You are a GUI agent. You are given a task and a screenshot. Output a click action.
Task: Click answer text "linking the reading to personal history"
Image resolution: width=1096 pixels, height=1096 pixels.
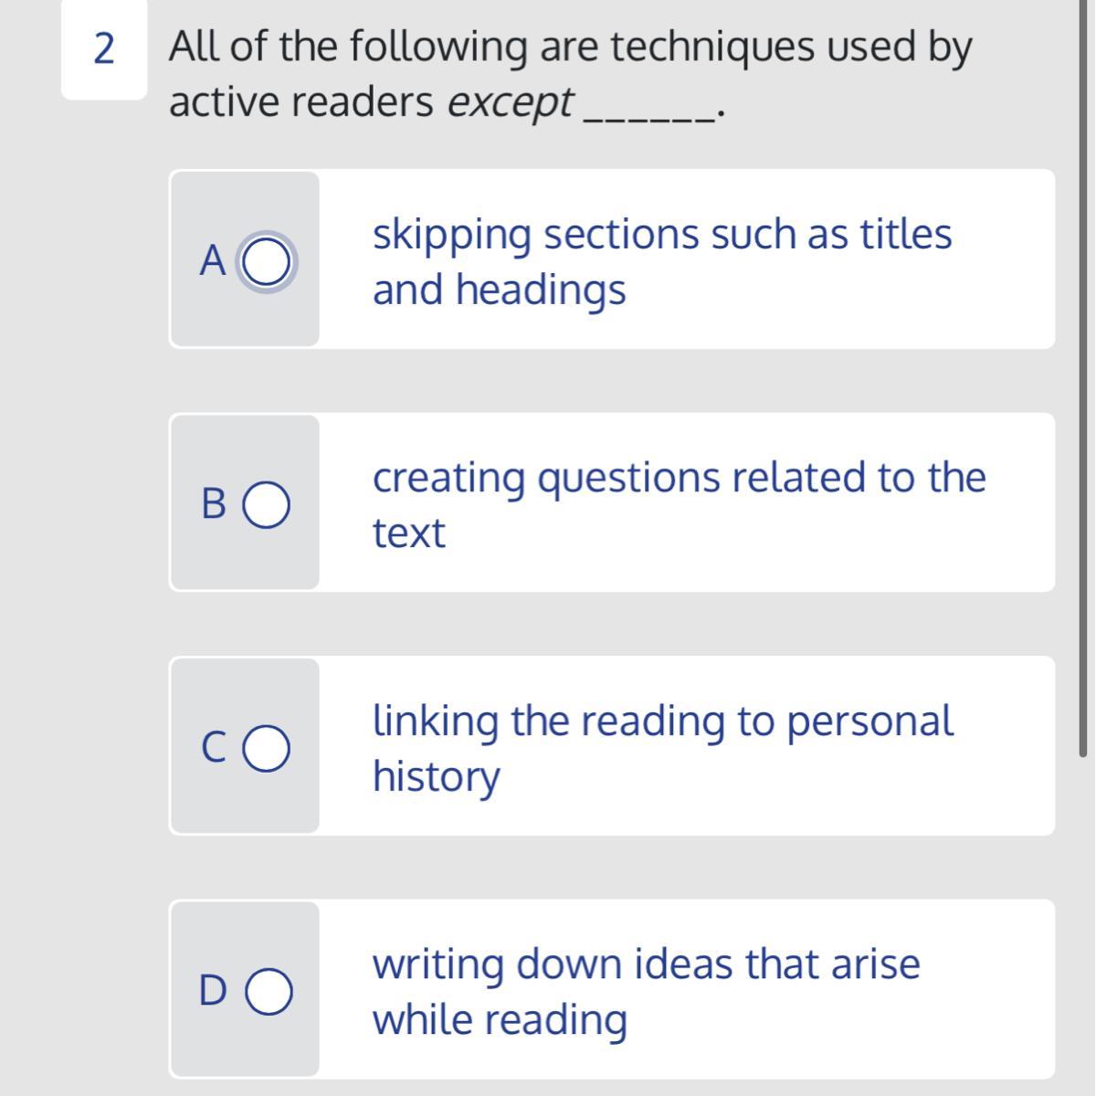662,721
